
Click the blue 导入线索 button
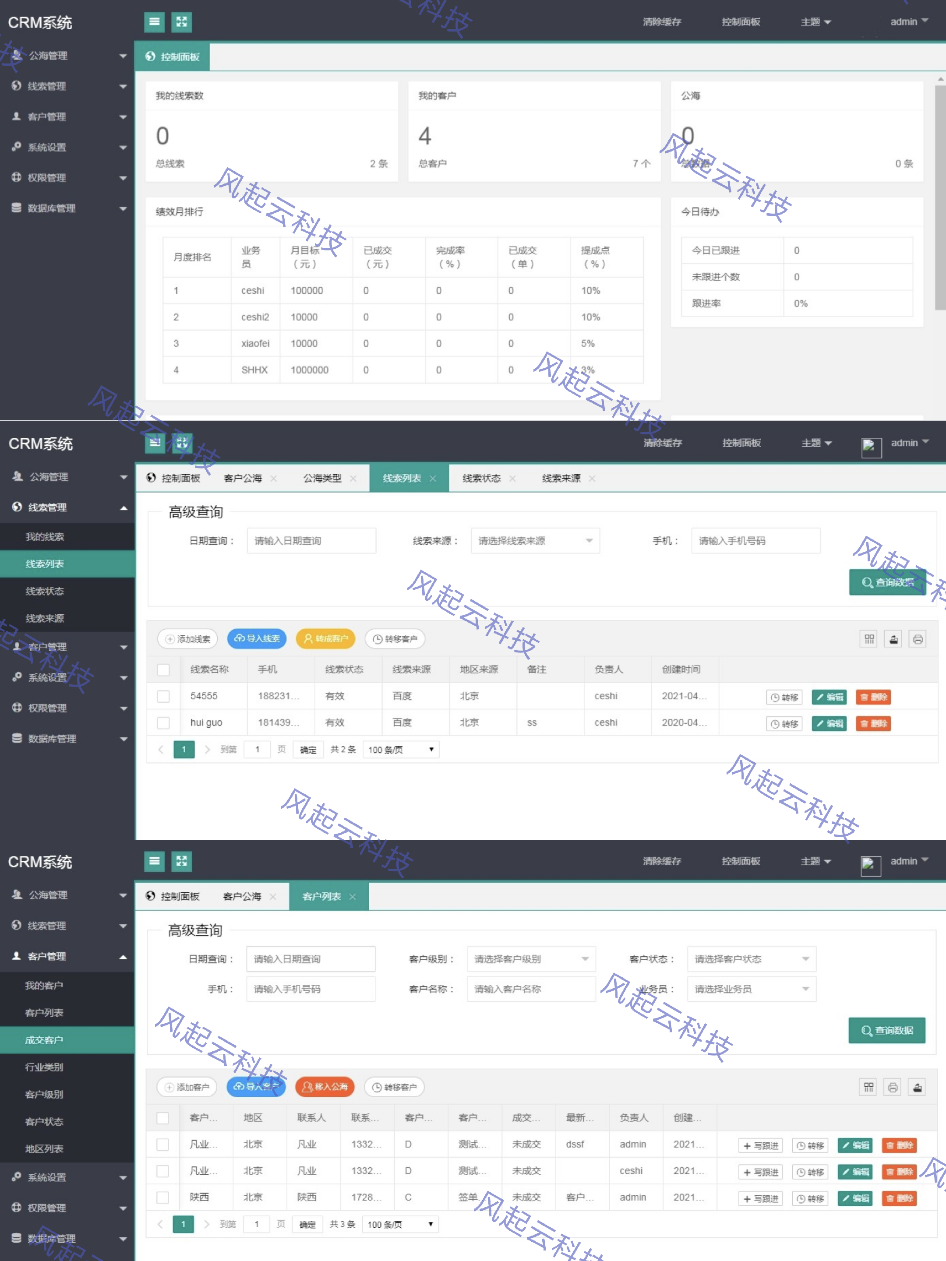pyautogui.click(x=257, y=638)
